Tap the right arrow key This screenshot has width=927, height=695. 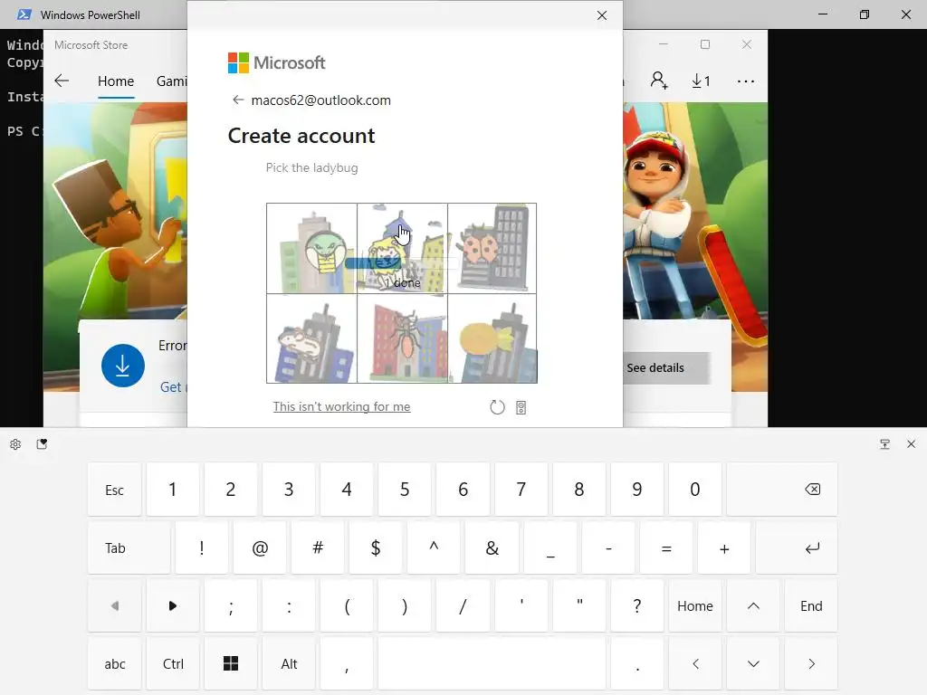(x=811, y=663)
